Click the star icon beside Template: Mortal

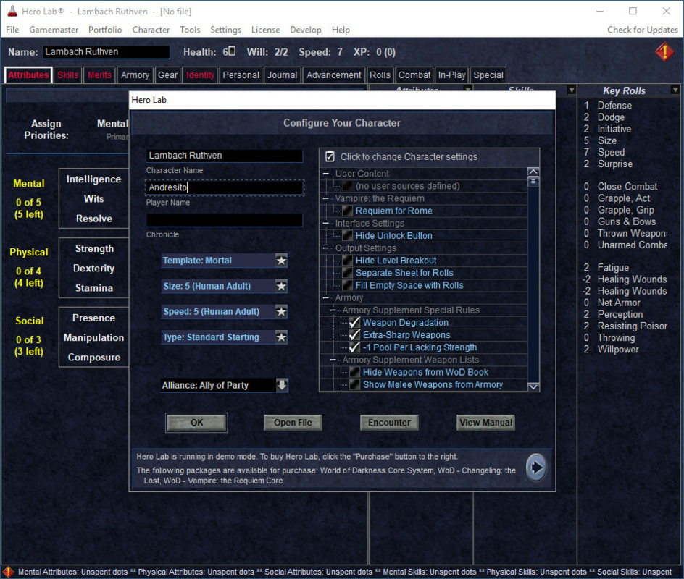[x=281, y=261]
